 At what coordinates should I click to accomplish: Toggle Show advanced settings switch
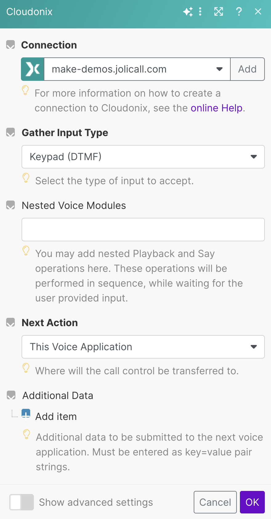point(22,502)
